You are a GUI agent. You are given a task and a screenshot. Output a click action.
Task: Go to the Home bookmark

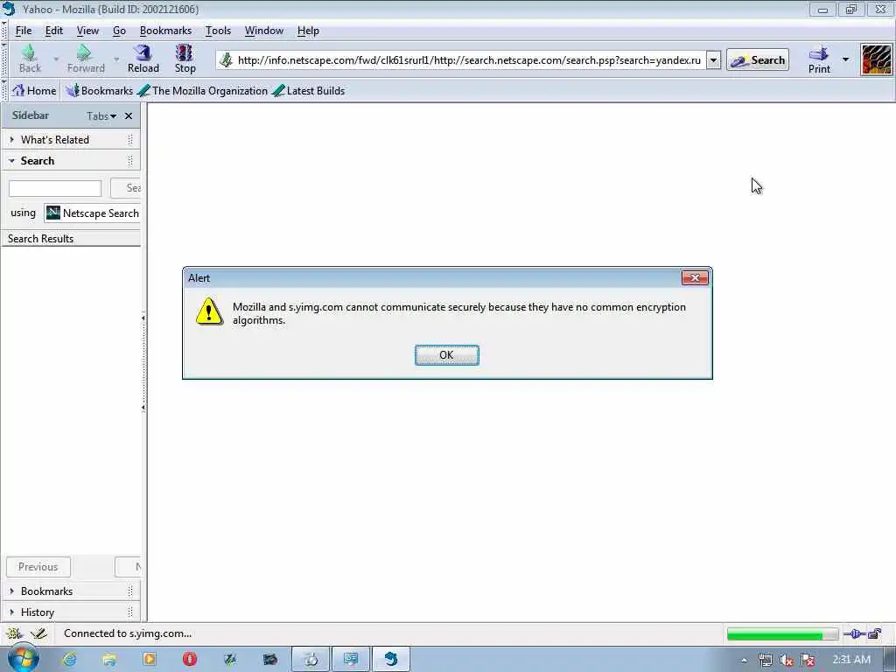tap(34, 90)
